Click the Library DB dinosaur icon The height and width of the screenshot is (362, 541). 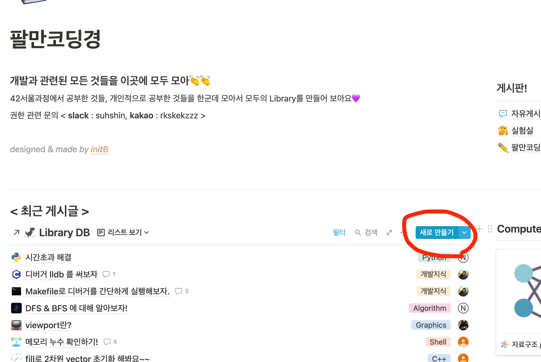coord(30,233)
